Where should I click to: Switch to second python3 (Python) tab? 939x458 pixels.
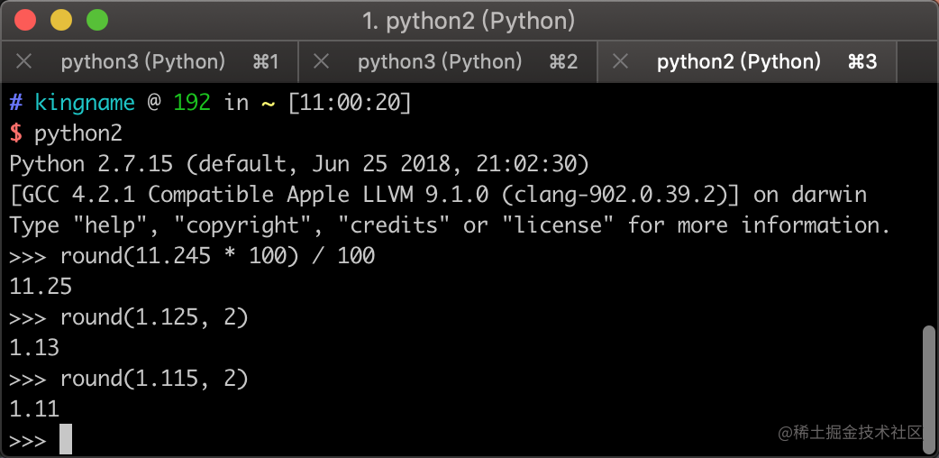pos(448,61)
